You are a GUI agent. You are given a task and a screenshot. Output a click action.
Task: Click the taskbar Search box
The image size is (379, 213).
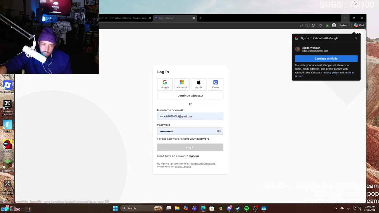(x=142, y=208)
